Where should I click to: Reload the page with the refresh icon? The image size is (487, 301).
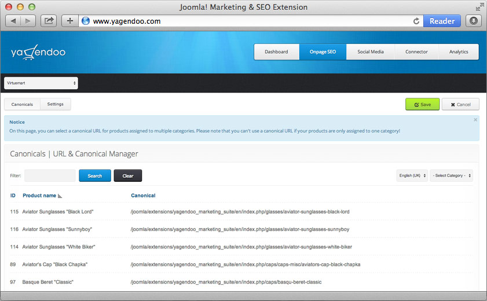tap(416, 21)
